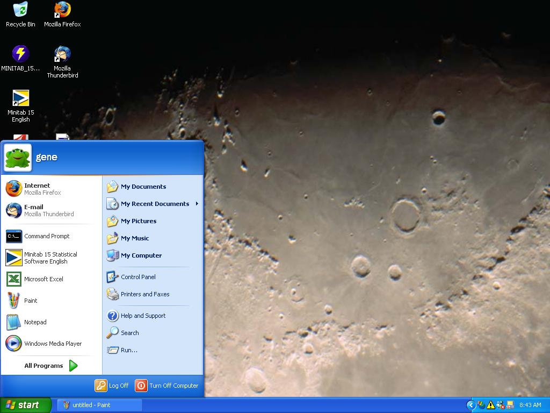Show hidden system tray icons
The height and width of the screenshot is (413, 550).
click(x=471, y=405)
